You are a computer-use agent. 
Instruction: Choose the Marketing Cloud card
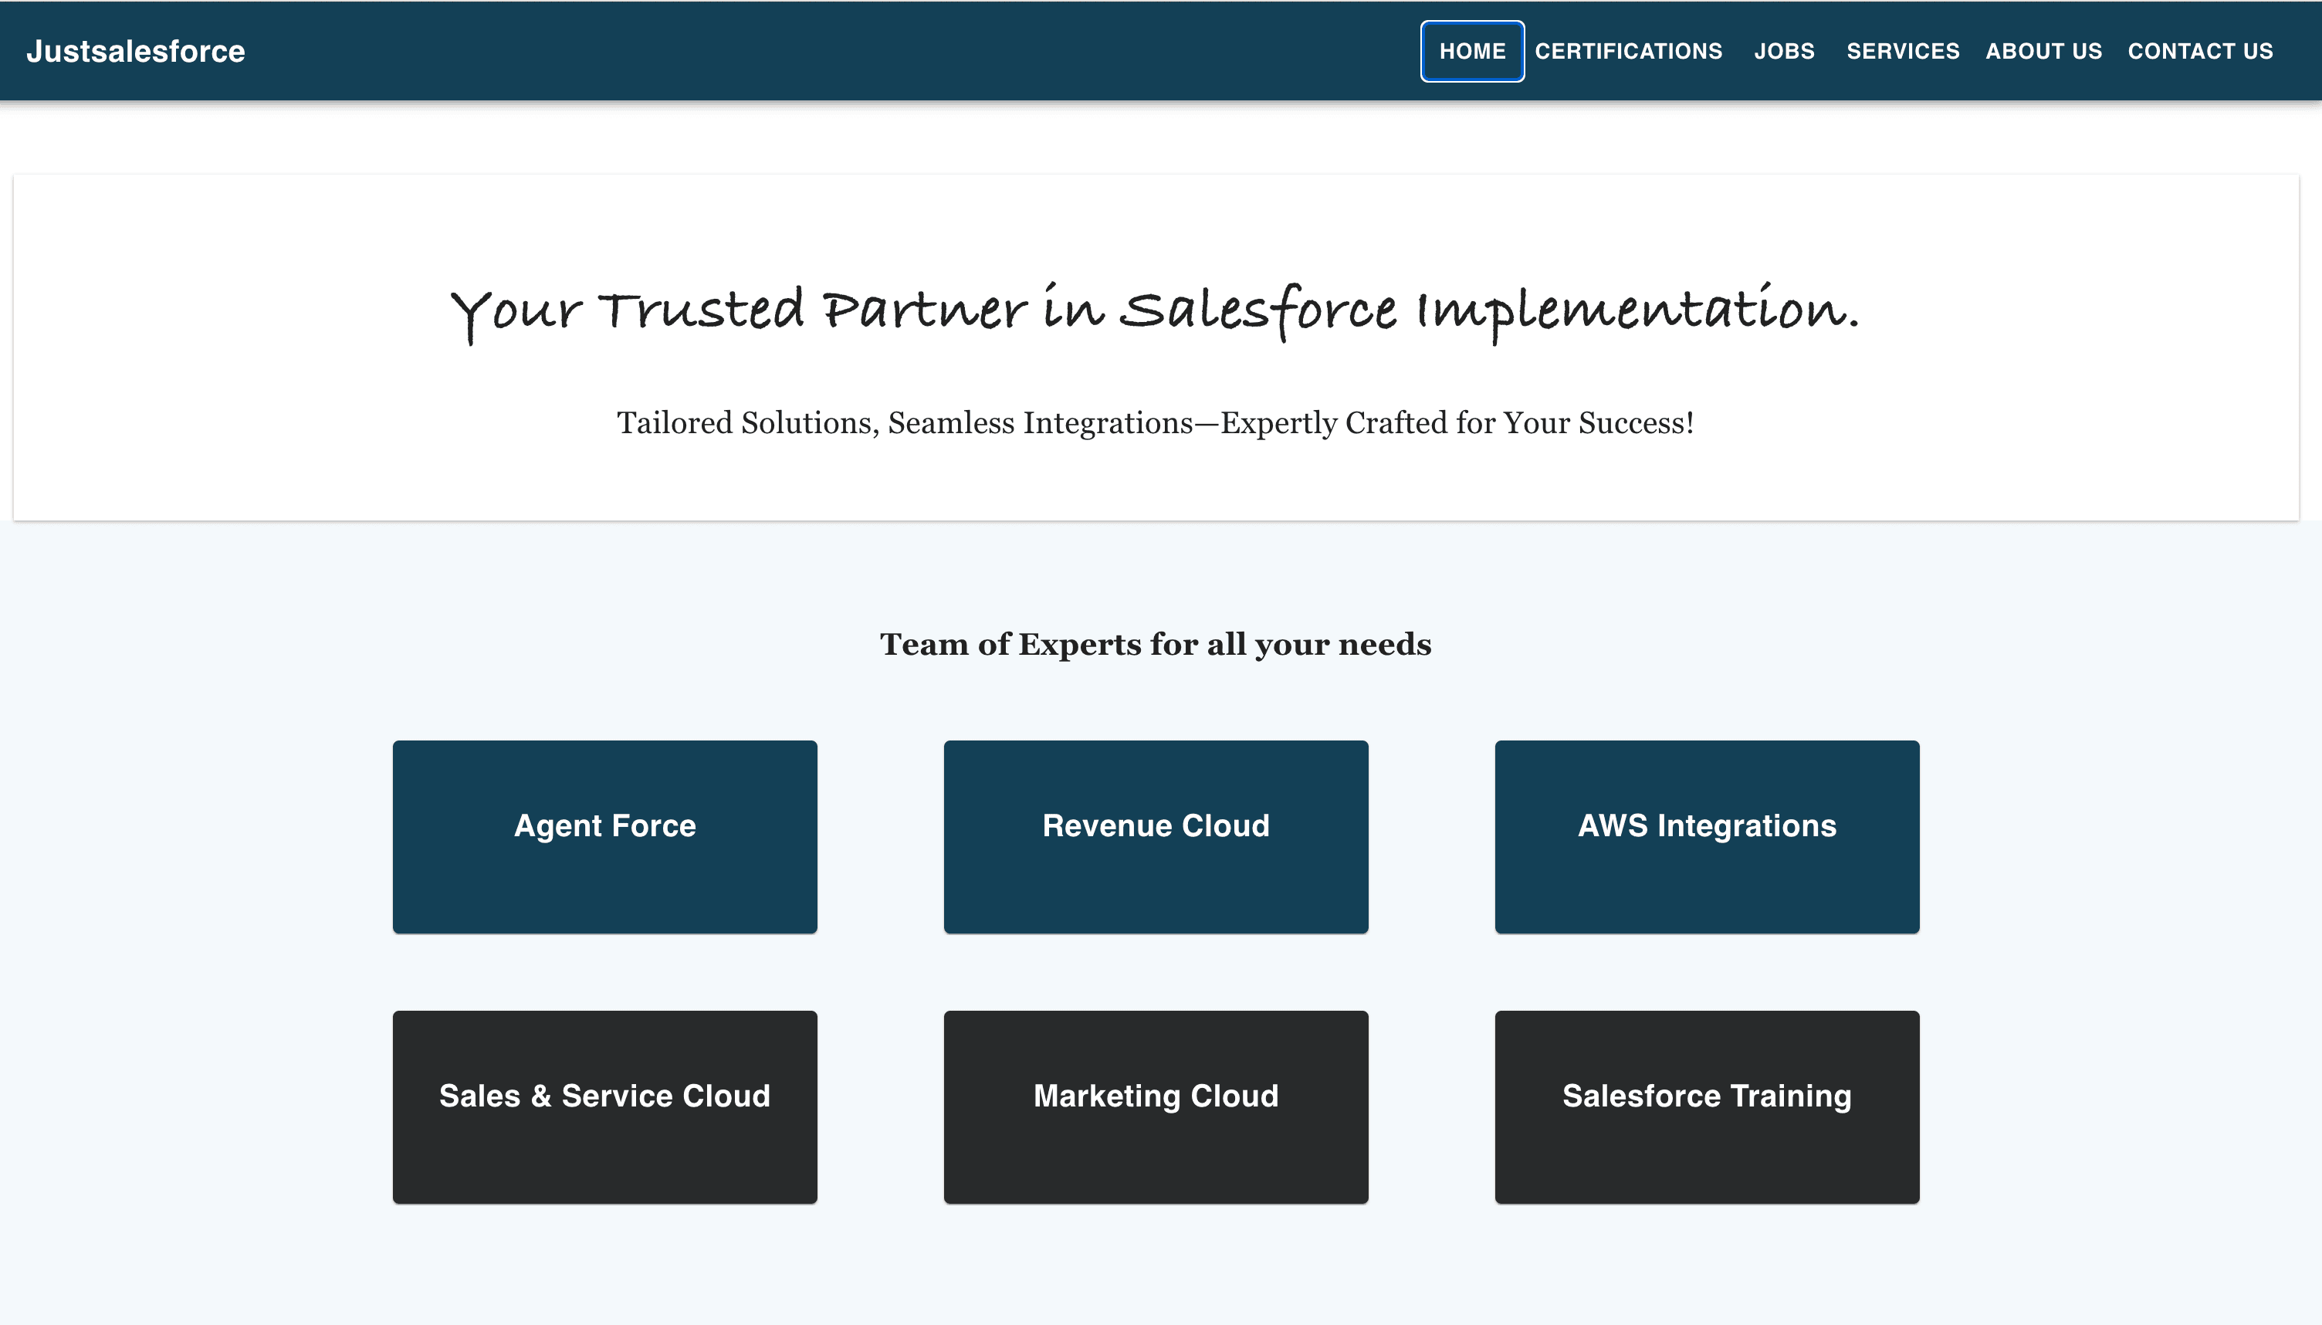click(x=1155, y=1106)
